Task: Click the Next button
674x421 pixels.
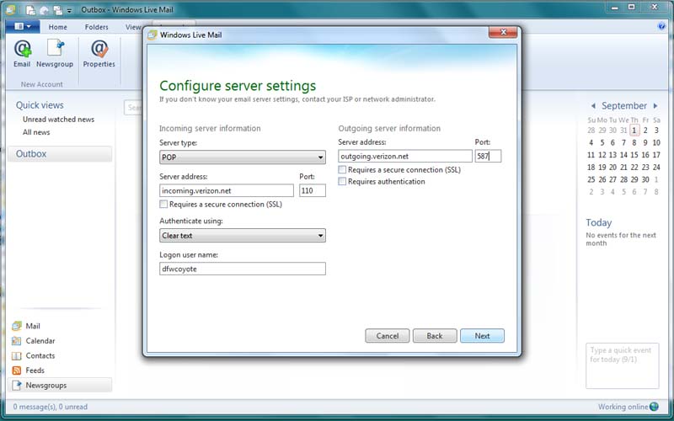Action: pos(482,336)
